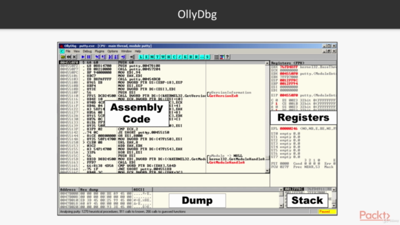Click the disassembly scrollbar up arrow
The height and width of the screenshot is (225, 400).
[267, 63]
